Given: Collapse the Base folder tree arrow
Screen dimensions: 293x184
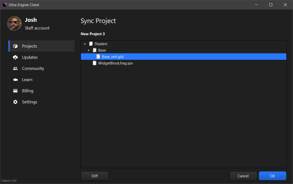Looking at the screenshot, I should click(89, 50).
